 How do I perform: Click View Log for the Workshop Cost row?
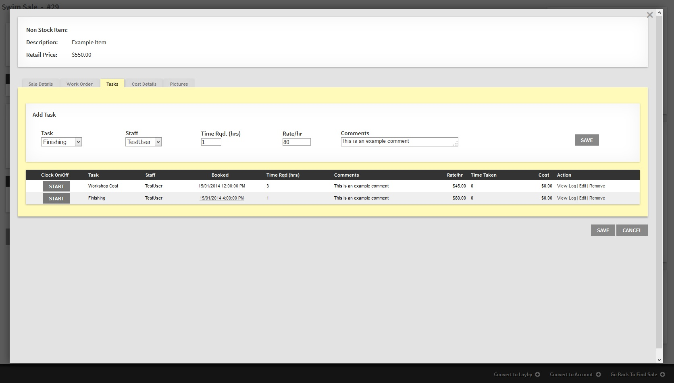[x=566, y=186]
